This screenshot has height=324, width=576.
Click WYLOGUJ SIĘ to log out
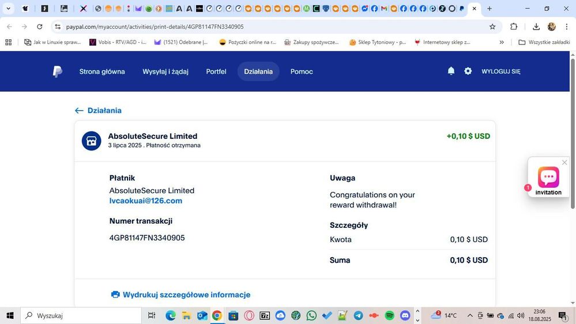pos(500,71)
